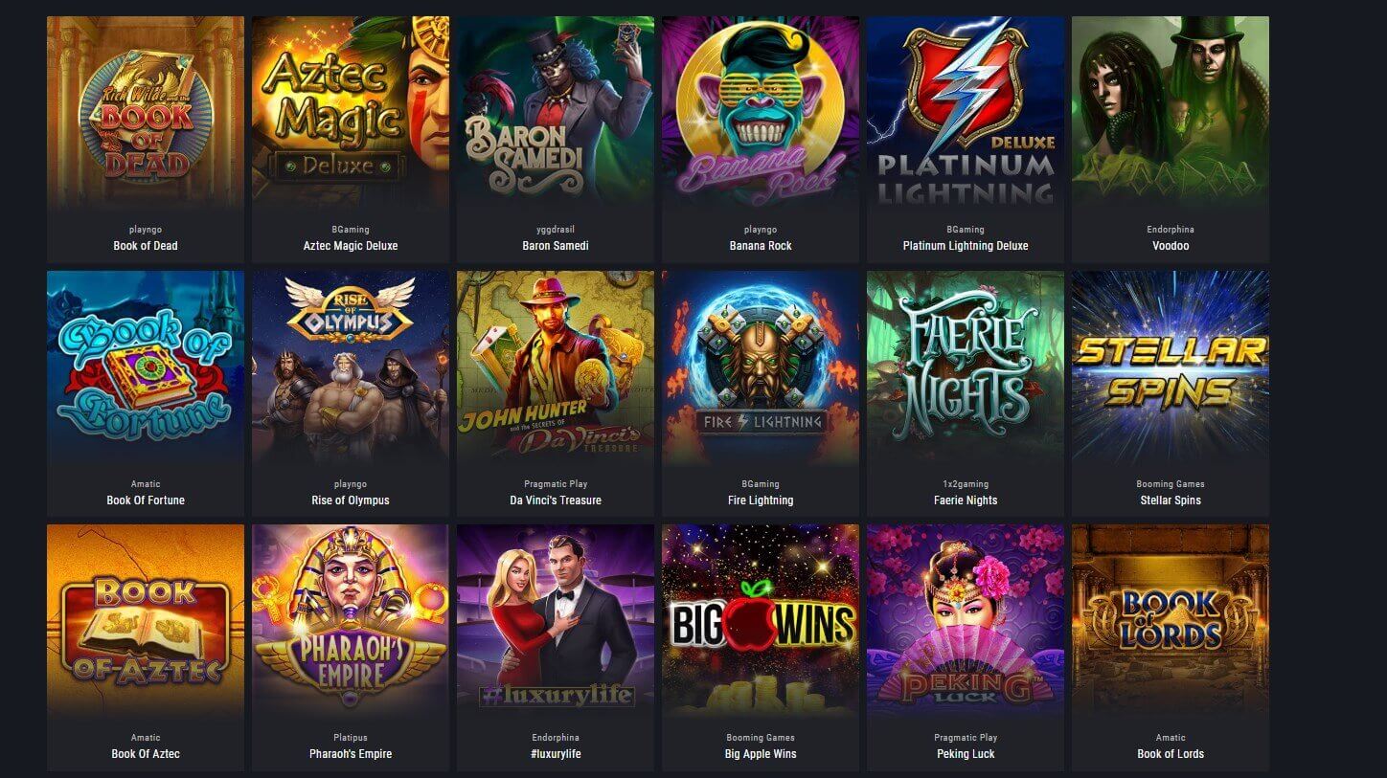This screenshot has width=1387, height=778.
Task: Click the #luxurylife title link
Action: point(556,754)
